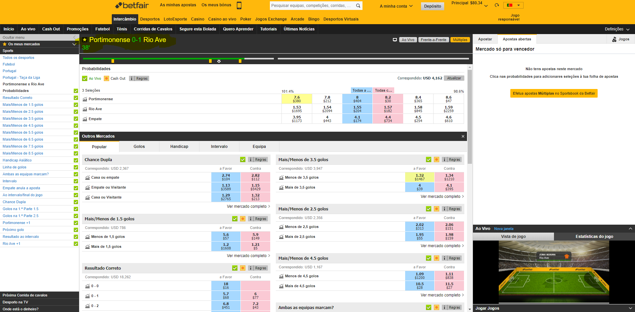Toggle Próximo golo sidebar checkbox
635x312 pixels.
pos(76,230)
